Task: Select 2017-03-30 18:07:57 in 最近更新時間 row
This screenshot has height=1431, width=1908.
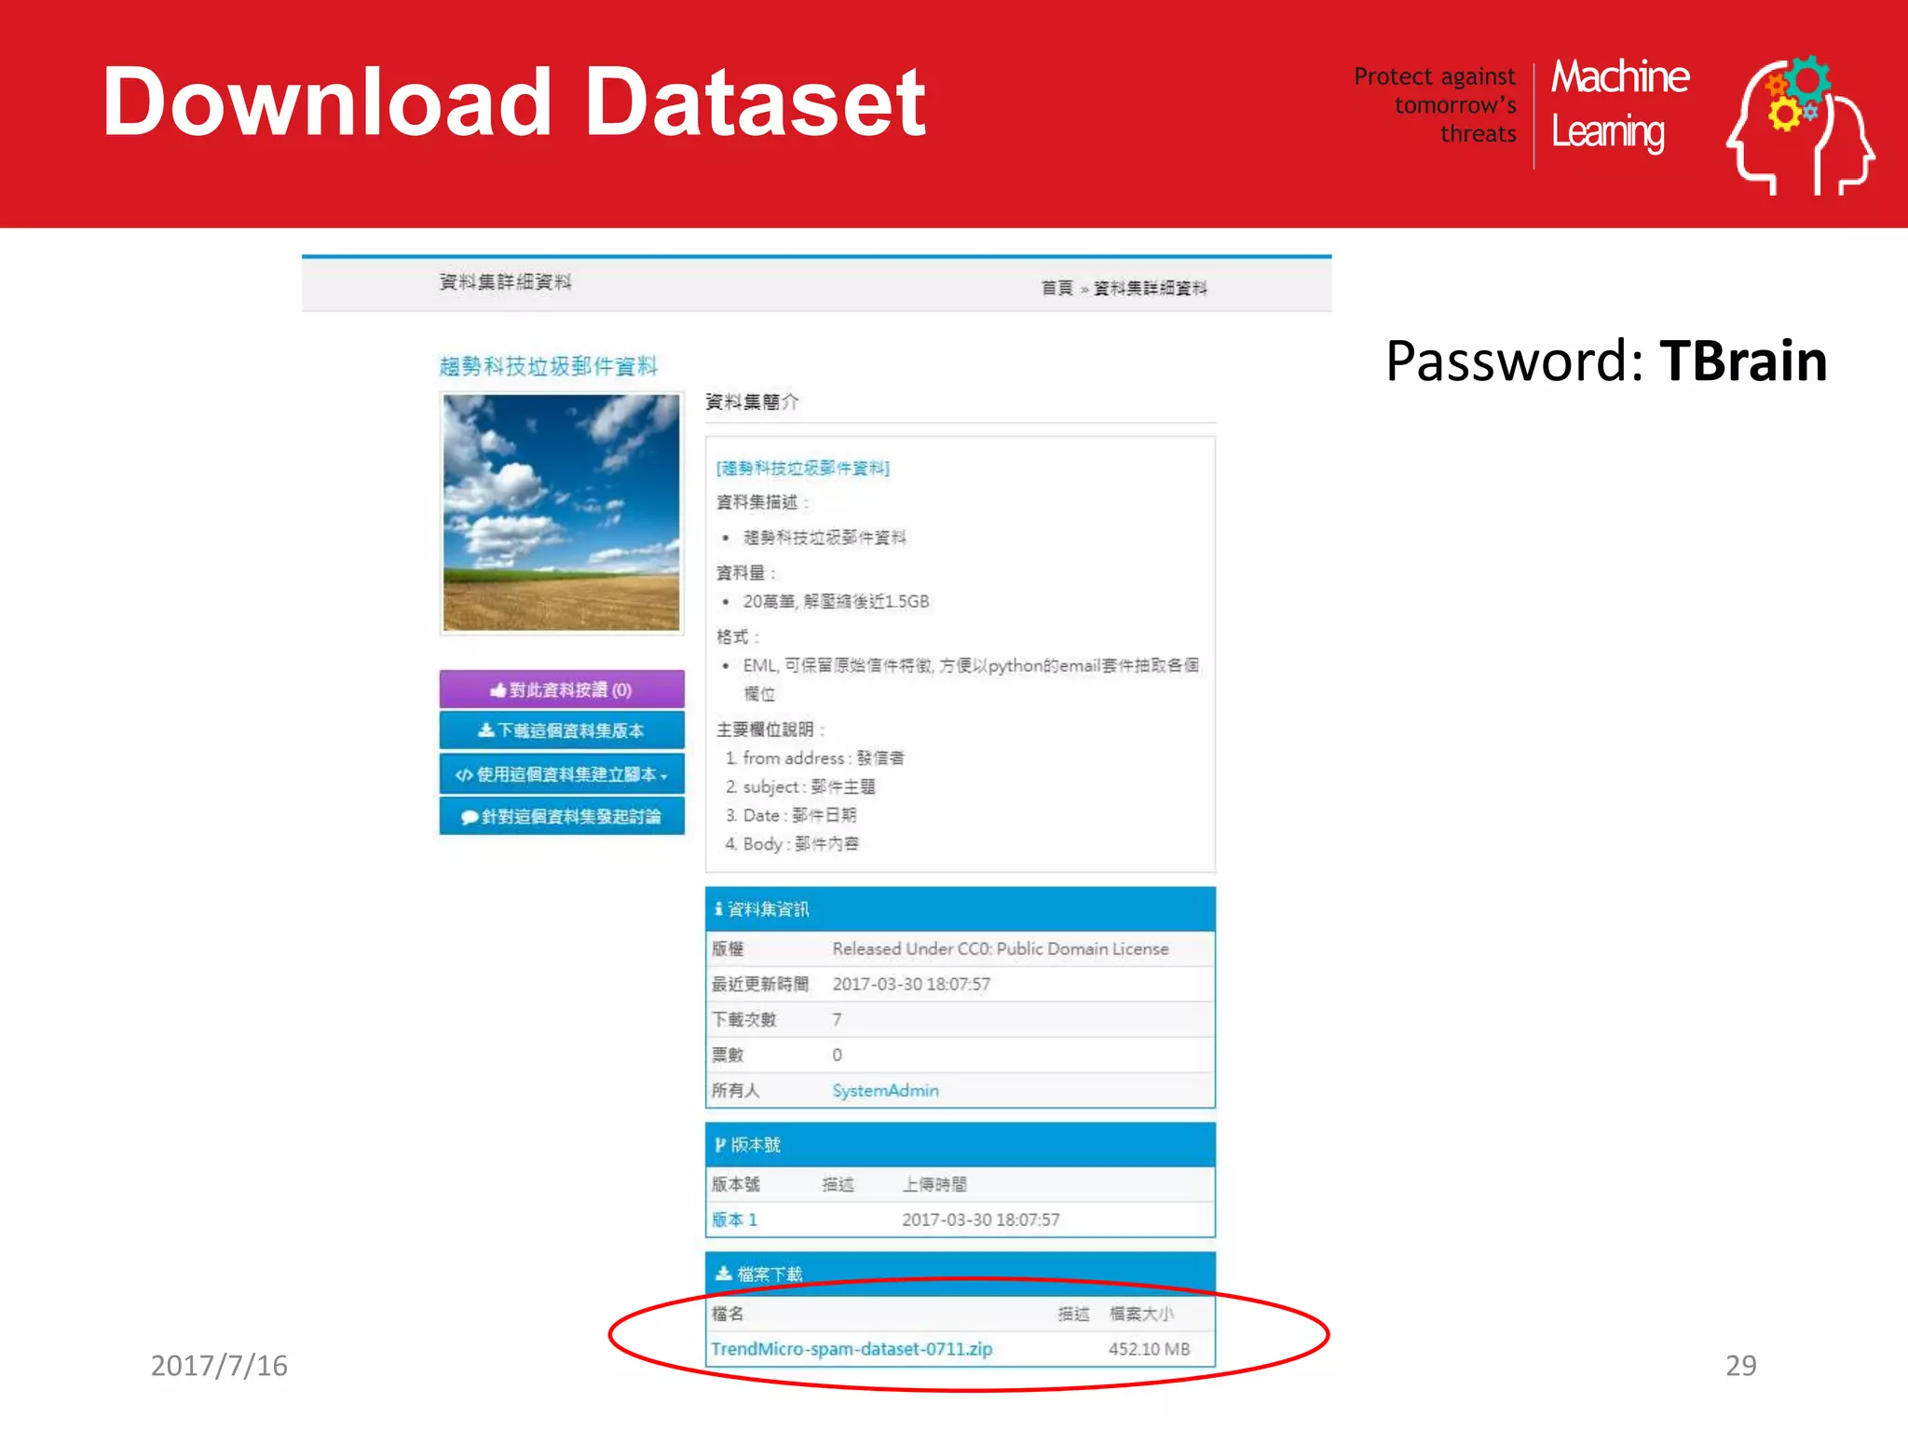Action: pos(911,984)
